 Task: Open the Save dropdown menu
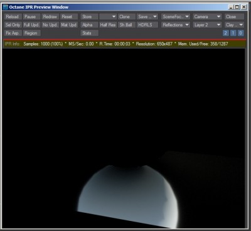coord(147,17)
